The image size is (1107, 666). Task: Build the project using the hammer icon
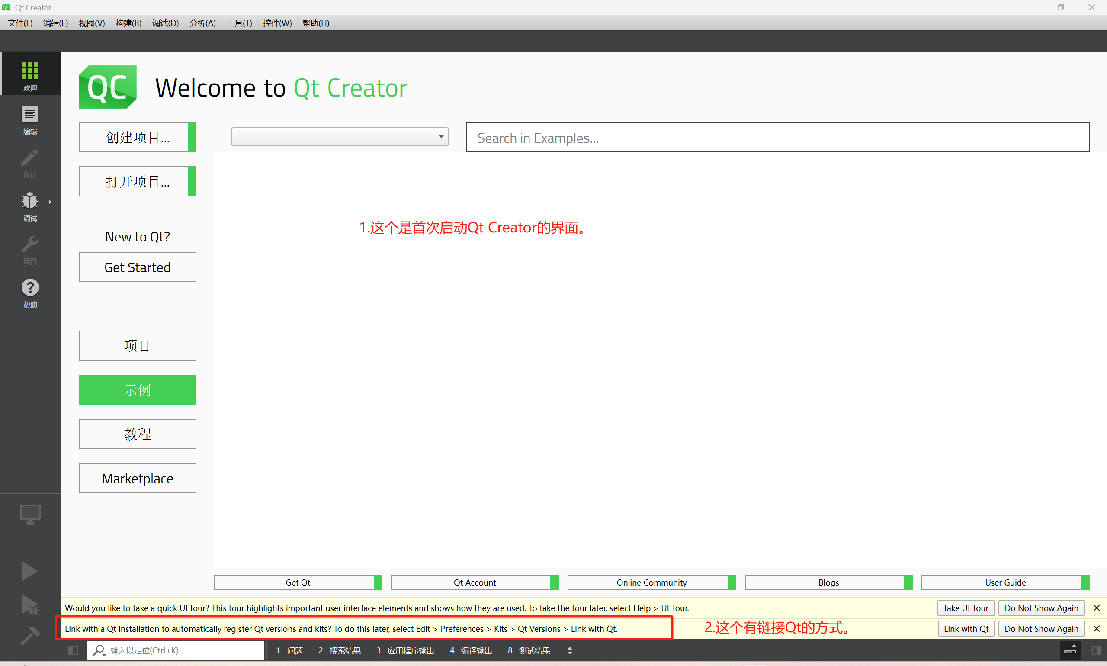click(30, 637)
